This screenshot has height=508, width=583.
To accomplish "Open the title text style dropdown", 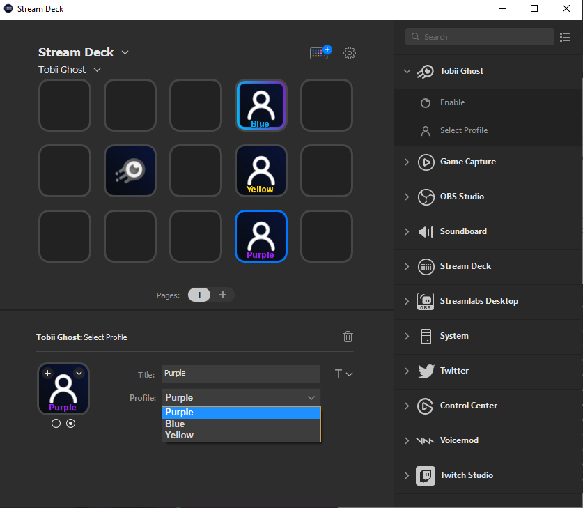I will coord(343,374).
